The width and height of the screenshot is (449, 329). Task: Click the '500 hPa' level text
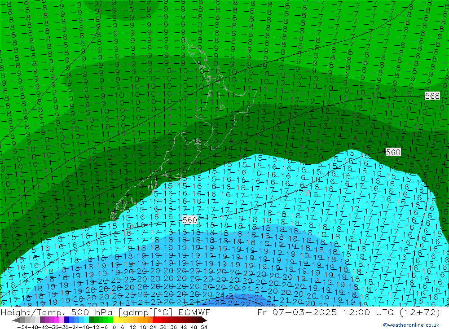[x=91, y=312]
